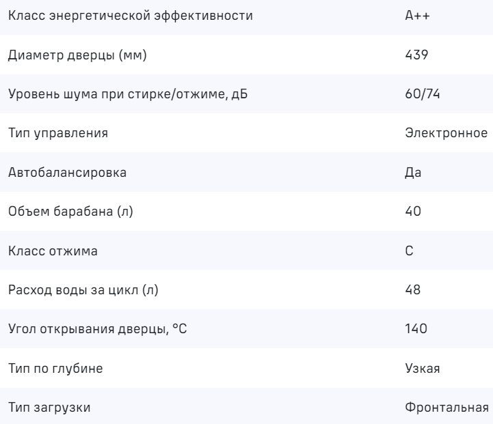Click the 'Диаметр дверцы (мм)' label
The width and height of the screenshot is (493, 424).
tap(77, 55)
